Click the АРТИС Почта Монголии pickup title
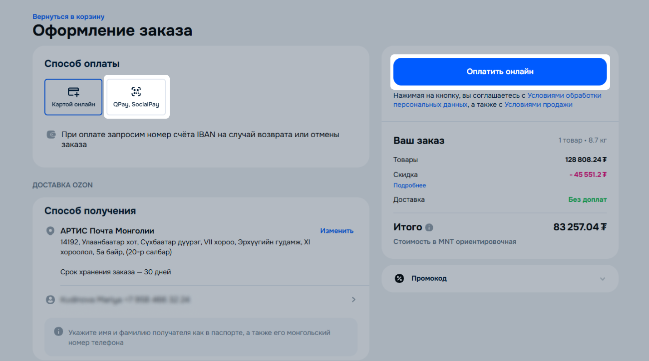This screenshot has height=361, width=649. 107,231
